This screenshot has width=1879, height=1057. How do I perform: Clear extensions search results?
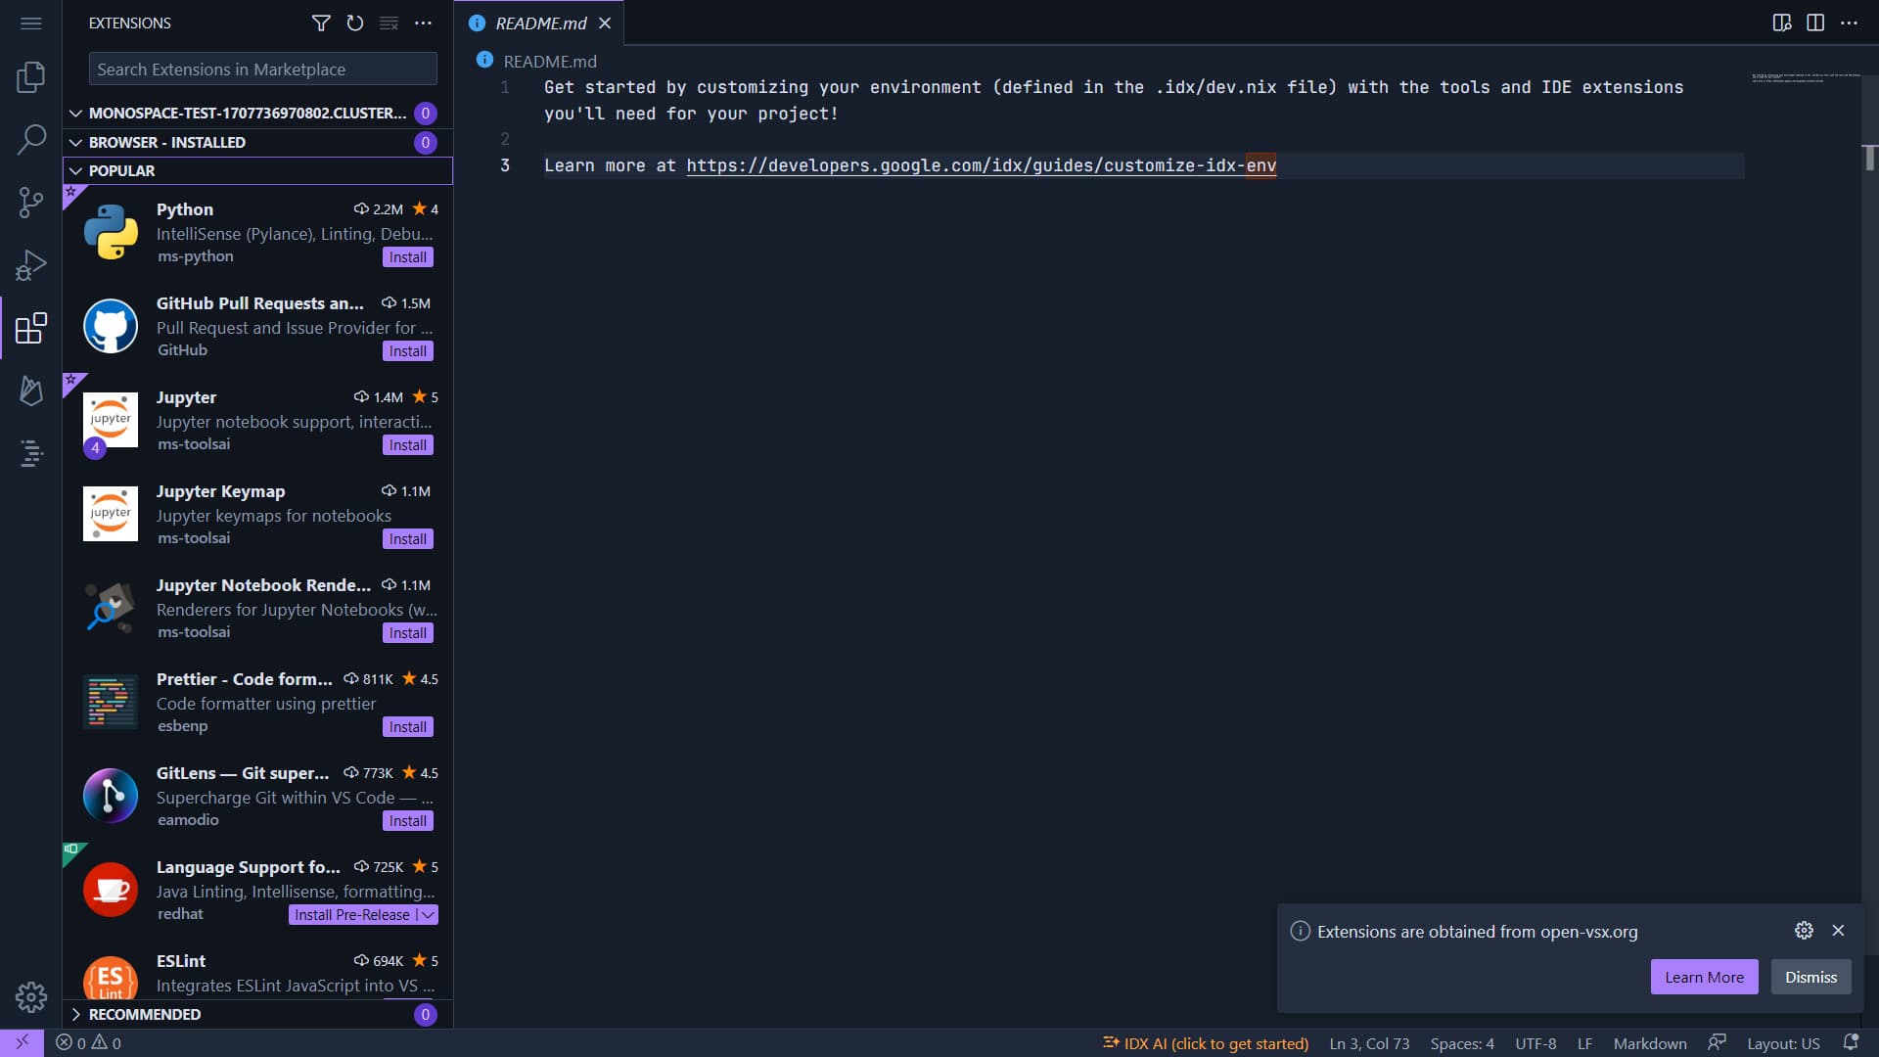pos(389,23)
